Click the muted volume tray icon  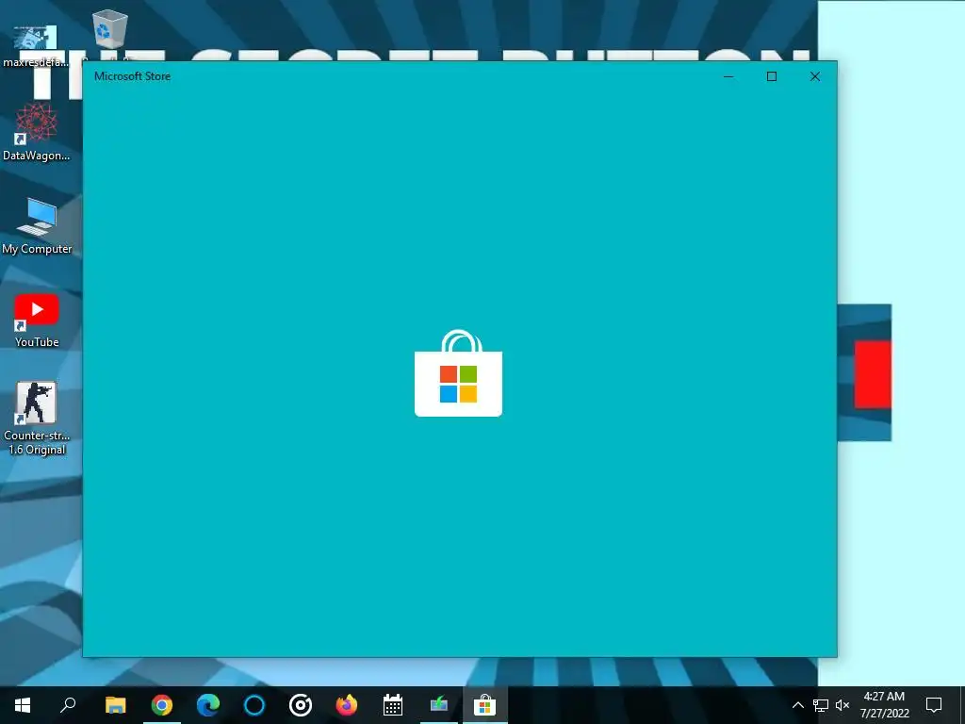(842, 705)
